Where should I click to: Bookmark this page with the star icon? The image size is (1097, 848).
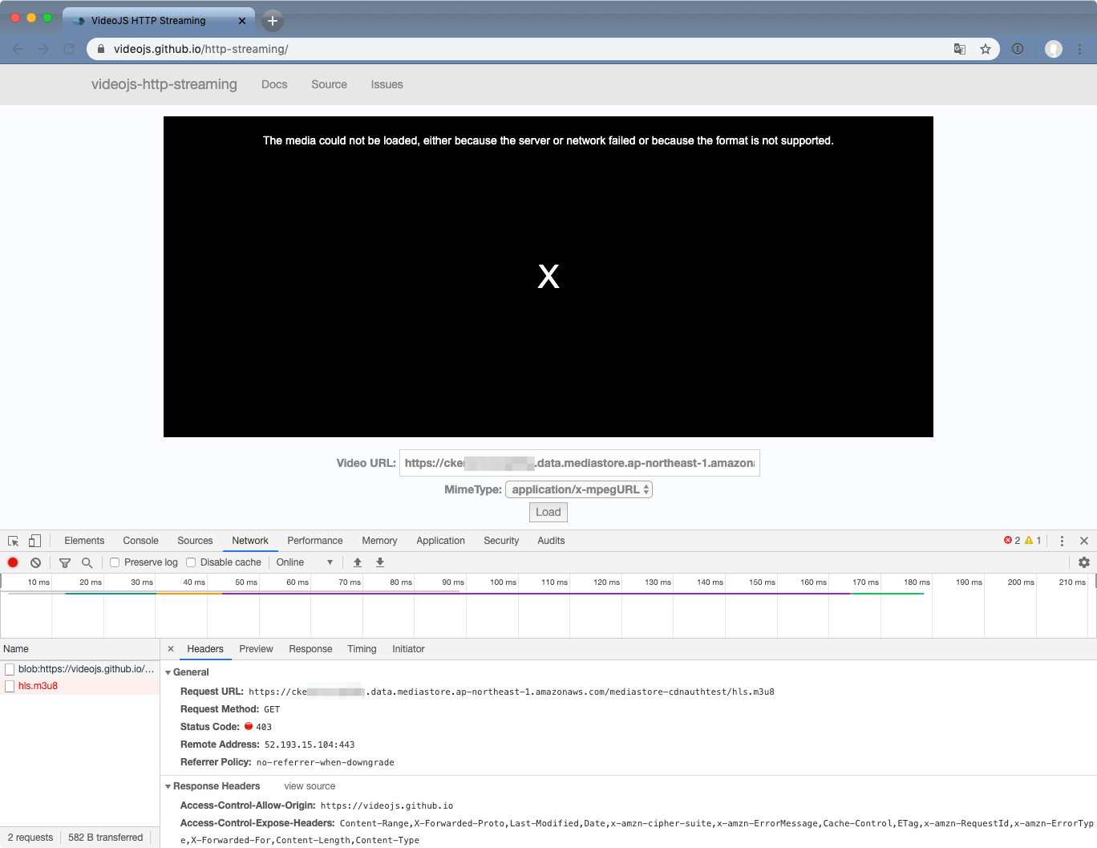(986, 49)
